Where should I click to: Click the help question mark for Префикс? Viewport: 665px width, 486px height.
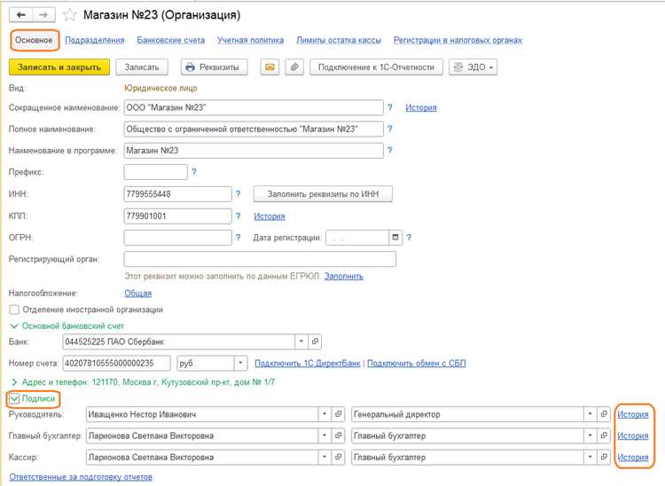194,172
